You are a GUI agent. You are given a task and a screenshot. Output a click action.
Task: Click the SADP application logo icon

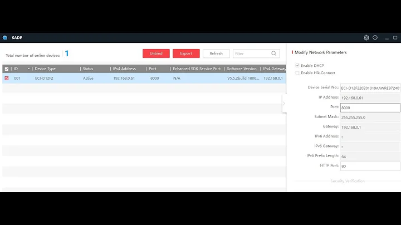click(x=5, y=37)
